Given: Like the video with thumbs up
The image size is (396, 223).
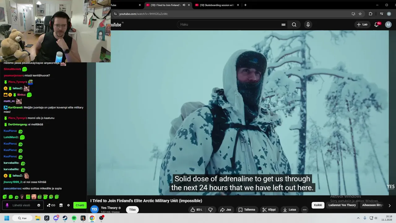Looking at the screenshot, I should pos(196,210).
